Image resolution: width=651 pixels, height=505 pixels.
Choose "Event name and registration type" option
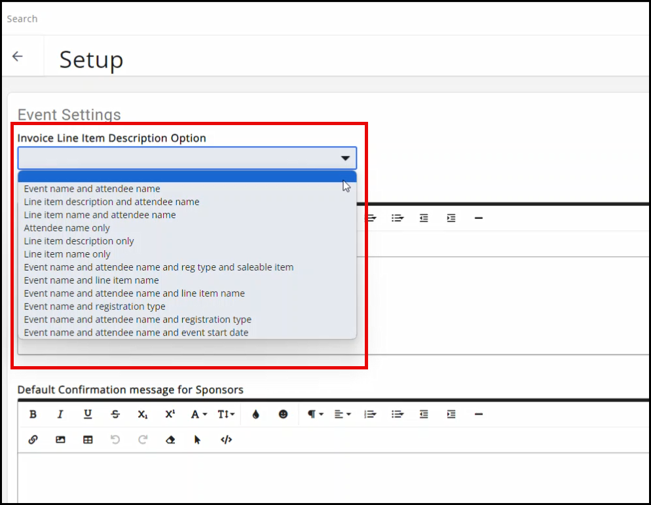94,307
